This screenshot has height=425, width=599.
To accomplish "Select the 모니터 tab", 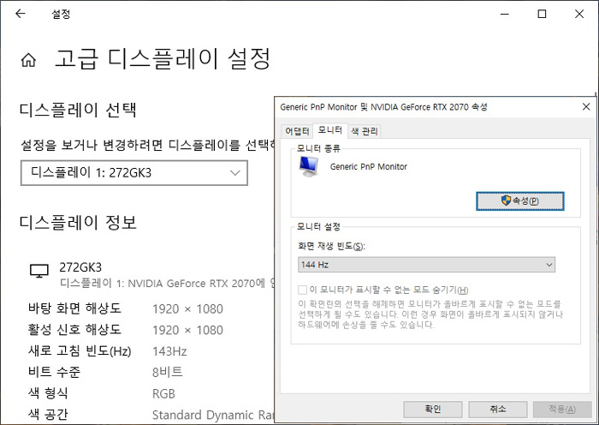I will coord(329,130).
